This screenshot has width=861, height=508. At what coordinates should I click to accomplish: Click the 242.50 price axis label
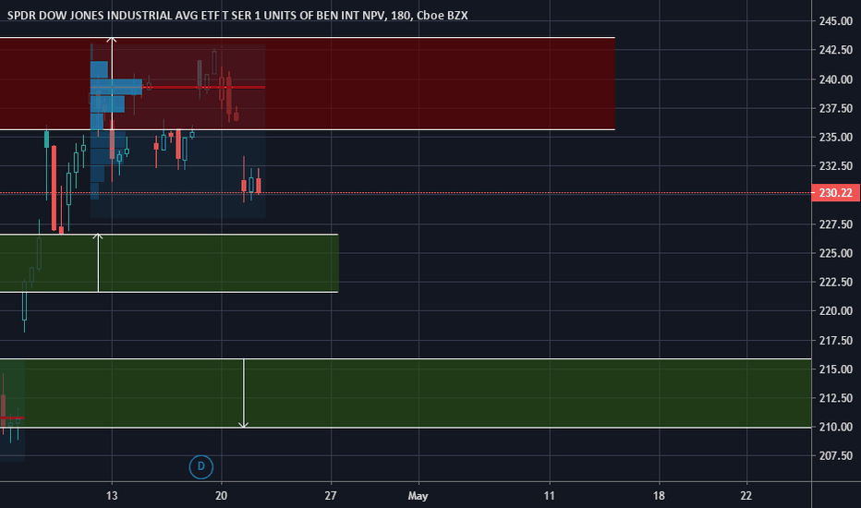836,50
